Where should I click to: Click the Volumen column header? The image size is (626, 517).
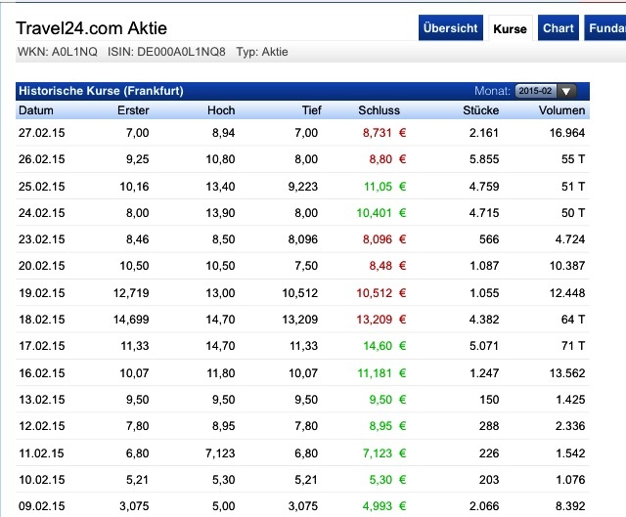561,110
